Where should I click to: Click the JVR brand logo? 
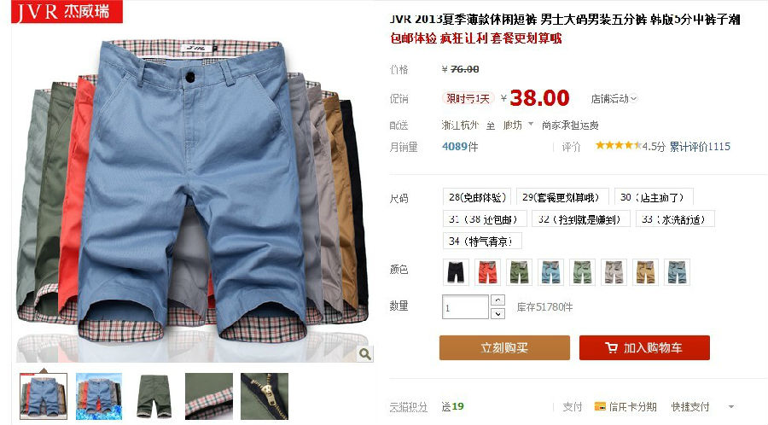[x=67, y=12]
